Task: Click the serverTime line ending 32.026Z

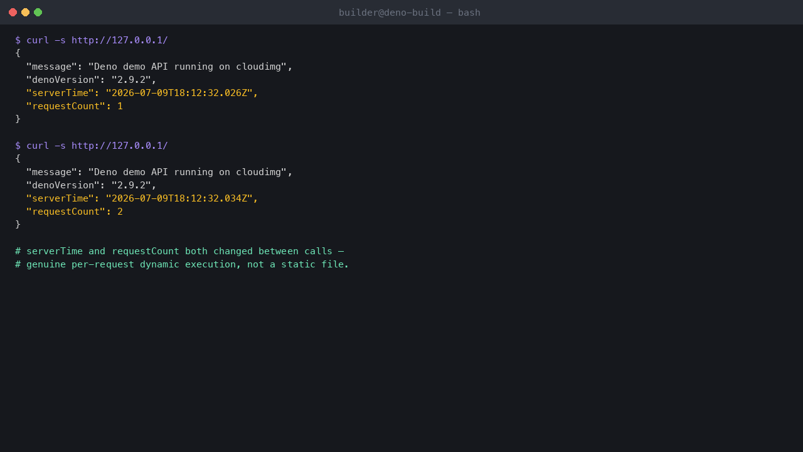Action: 142,93
